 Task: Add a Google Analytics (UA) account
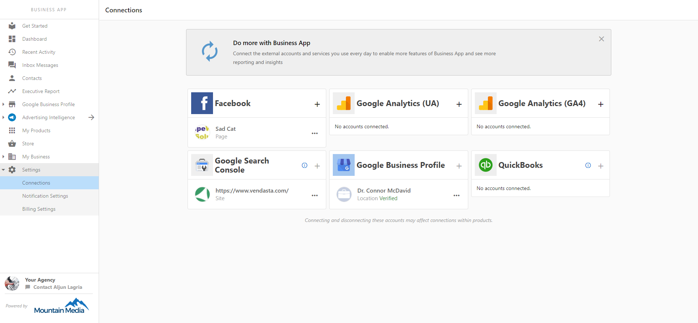click(x=459, y=104)
